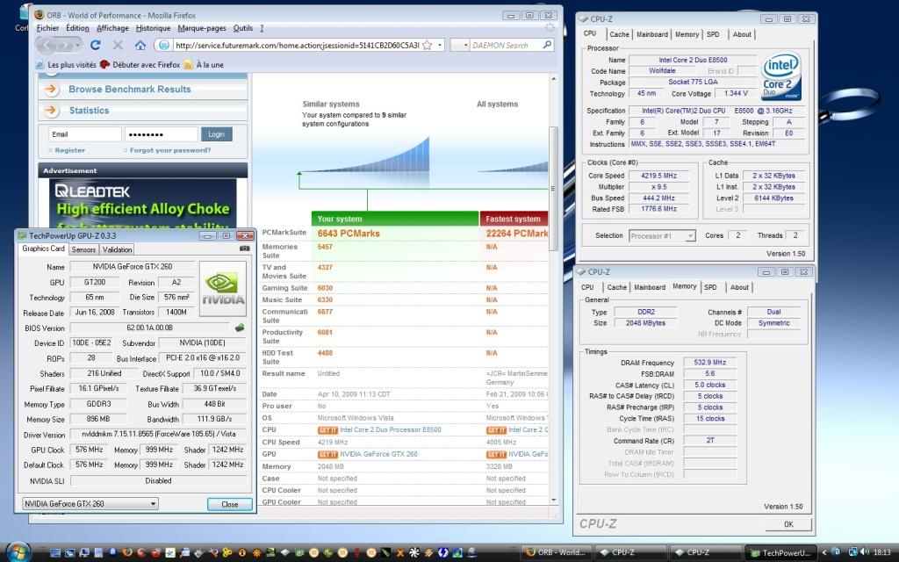Click the site identity icon beside URL
The image size is (899, 562).
(164, 45)
